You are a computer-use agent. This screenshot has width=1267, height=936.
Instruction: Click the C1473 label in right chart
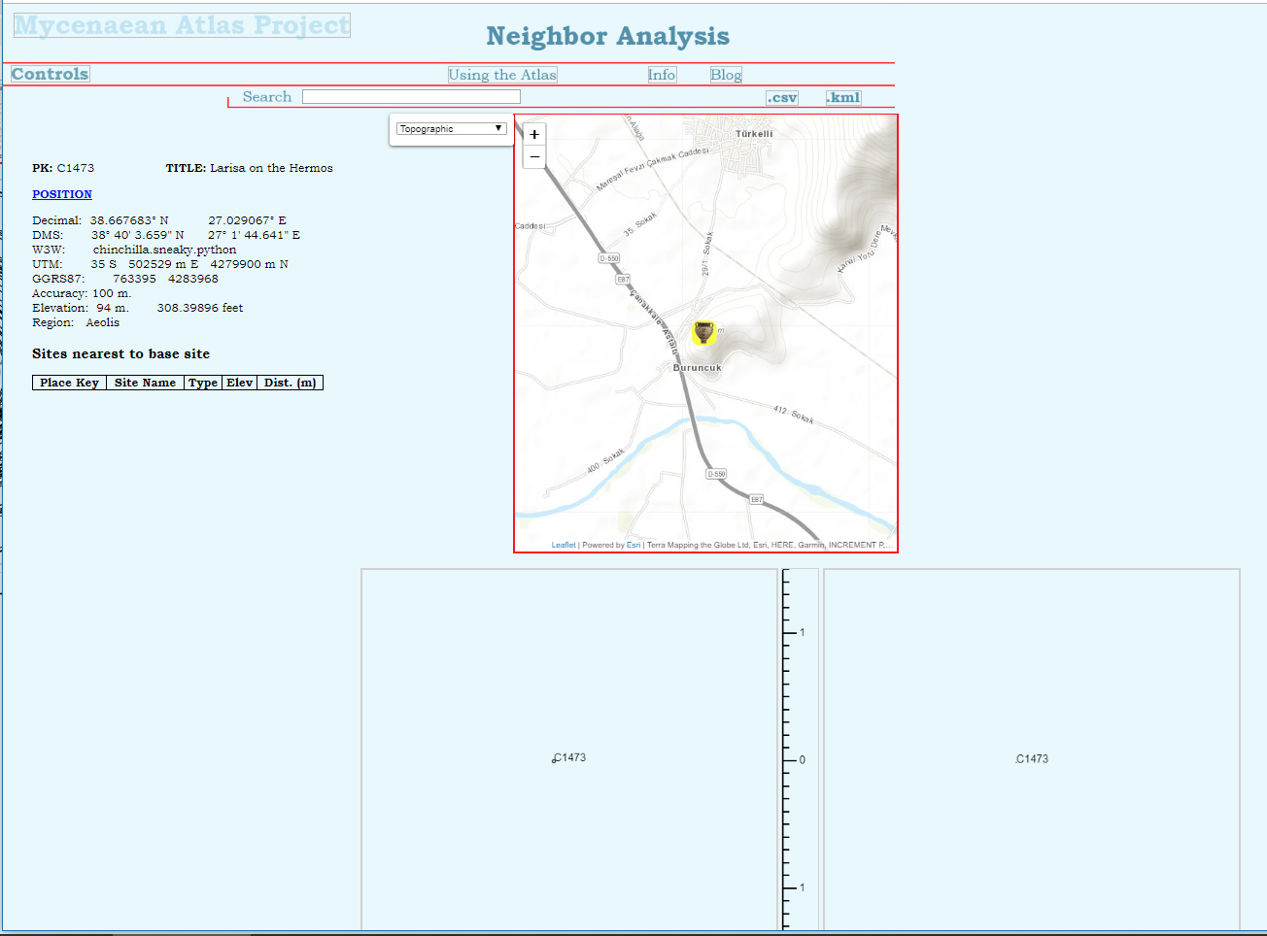tap(1032, 759)
